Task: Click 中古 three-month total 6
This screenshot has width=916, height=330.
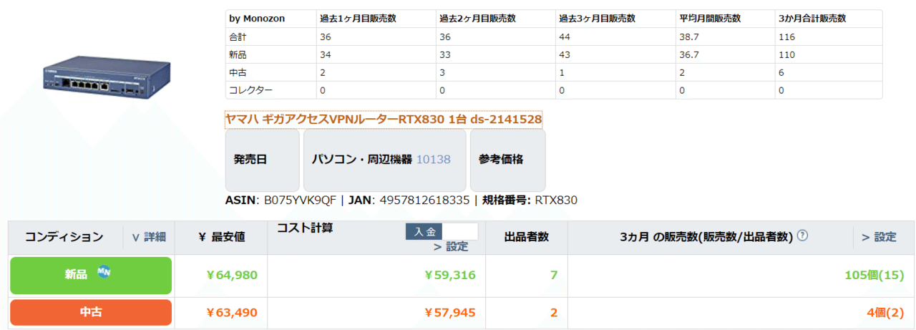Action: pos(781,72)
